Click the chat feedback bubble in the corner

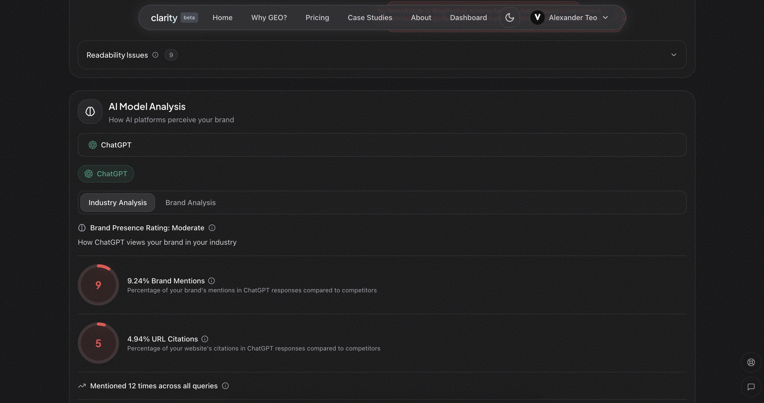751,387
